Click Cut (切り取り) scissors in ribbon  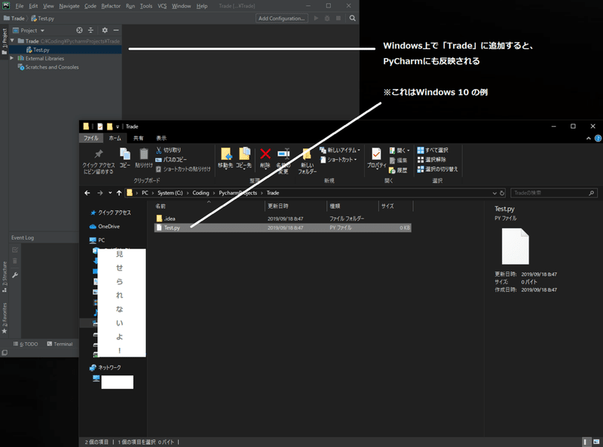(x=158, y=150)
